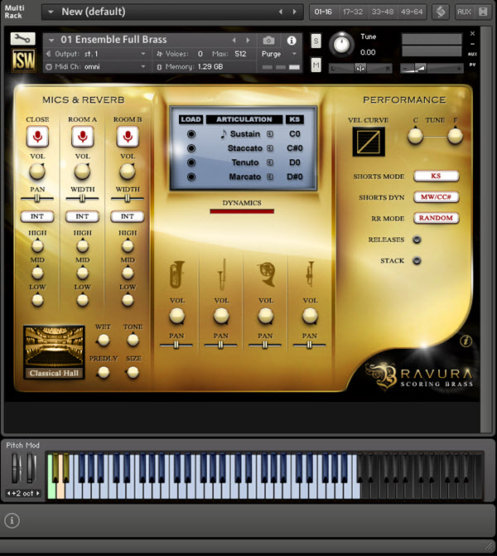
Task: Toggle load button for Tenuto
Action: [x=191, y=162]
